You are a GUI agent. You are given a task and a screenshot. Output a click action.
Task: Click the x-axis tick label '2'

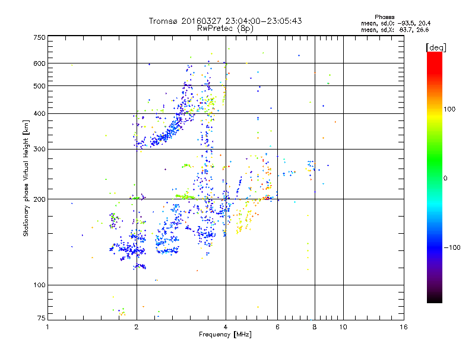tap(137, 327)
